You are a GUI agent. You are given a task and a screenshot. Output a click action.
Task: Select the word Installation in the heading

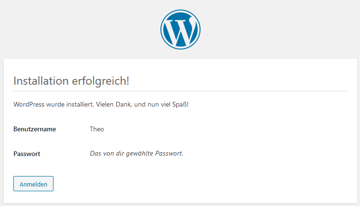coord(41,81)
